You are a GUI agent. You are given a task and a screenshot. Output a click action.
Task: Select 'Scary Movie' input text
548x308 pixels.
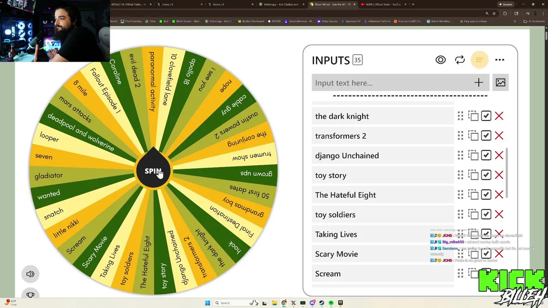click(x=337, y=254)
